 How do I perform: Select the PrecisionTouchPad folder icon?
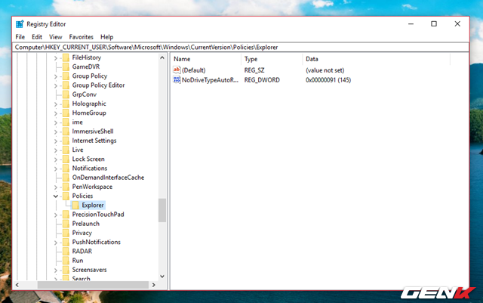(66, 215)
